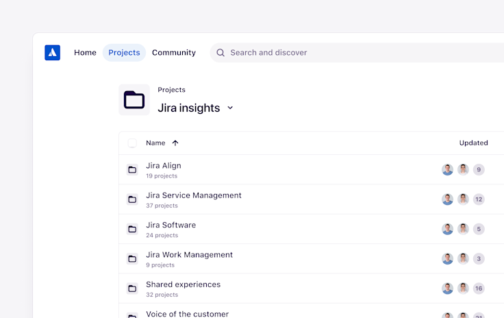Click first avatar in Jira Software row
The image size is (504, 318).
pos(447,230)
